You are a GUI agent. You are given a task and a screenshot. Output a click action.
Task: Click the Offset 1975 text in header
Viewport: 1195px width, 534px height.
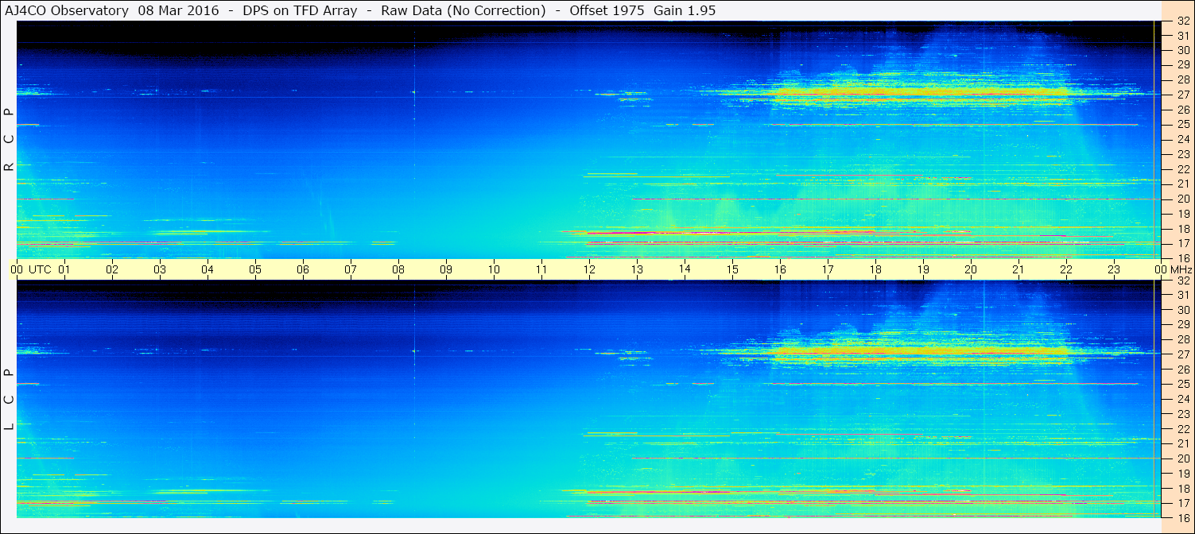click(606, 10)
